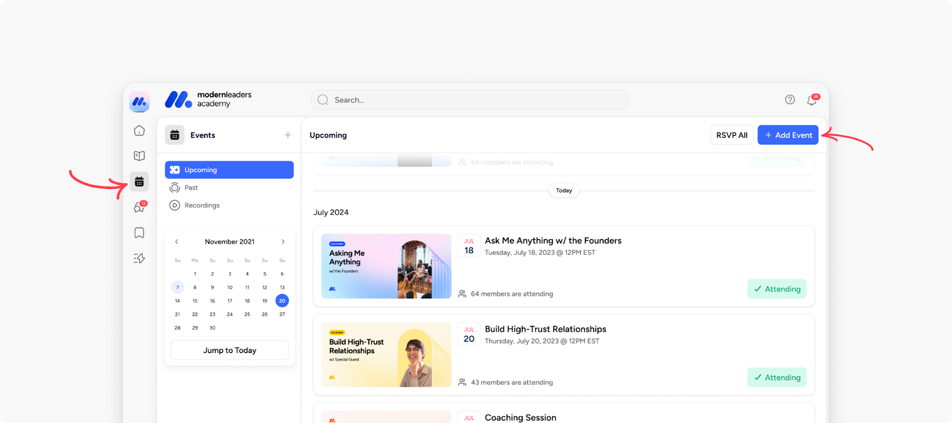Open the Build High-Trust Relationships thumbnail
952x423 pixels.
[386, 355]
